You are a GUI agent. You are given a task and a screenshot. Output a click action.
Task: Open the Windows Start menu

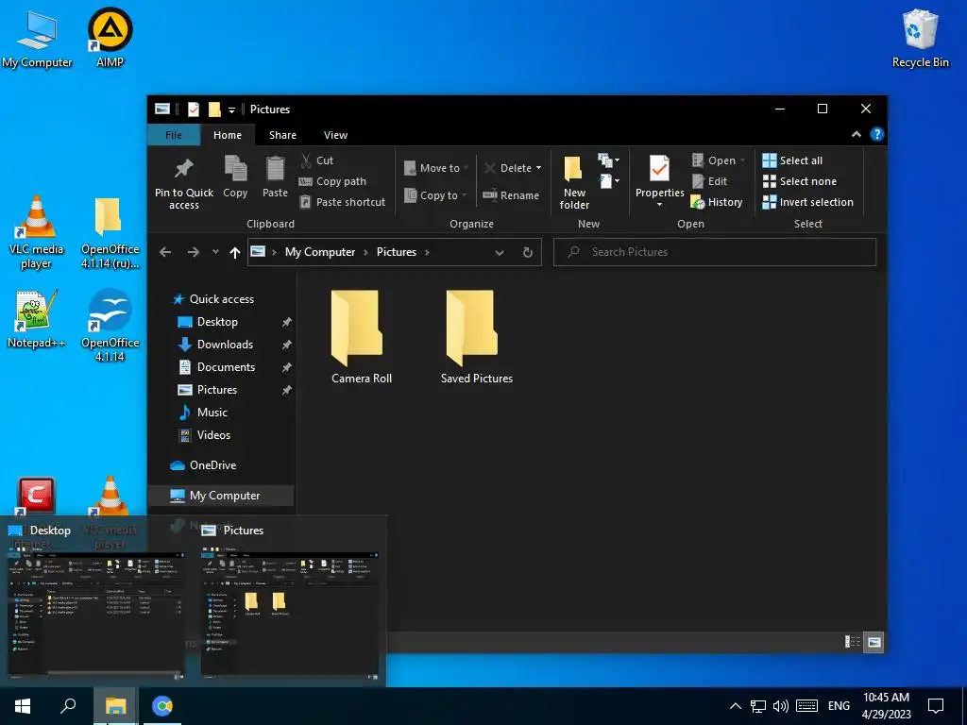pyautogui.click(x=23, y=706)
